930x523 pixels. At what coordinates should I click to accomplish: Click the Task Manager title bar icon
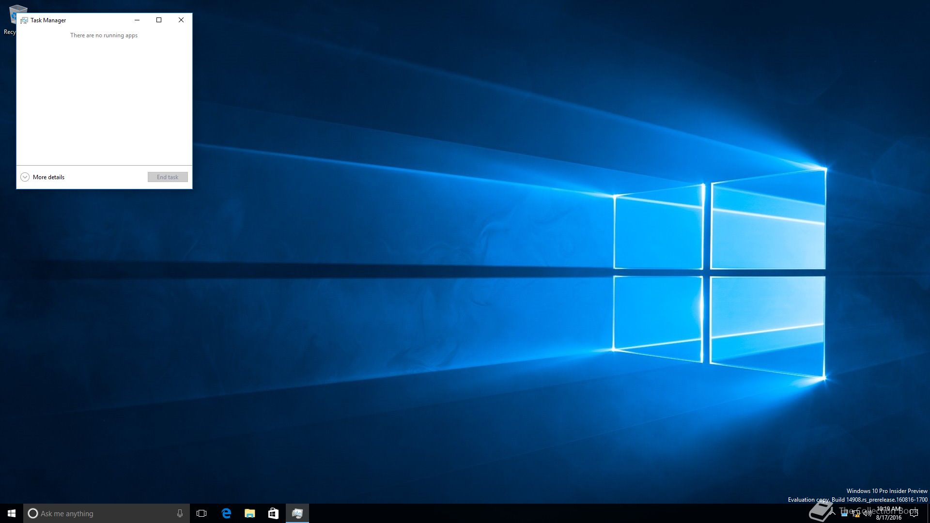click(x=24, y=20)
